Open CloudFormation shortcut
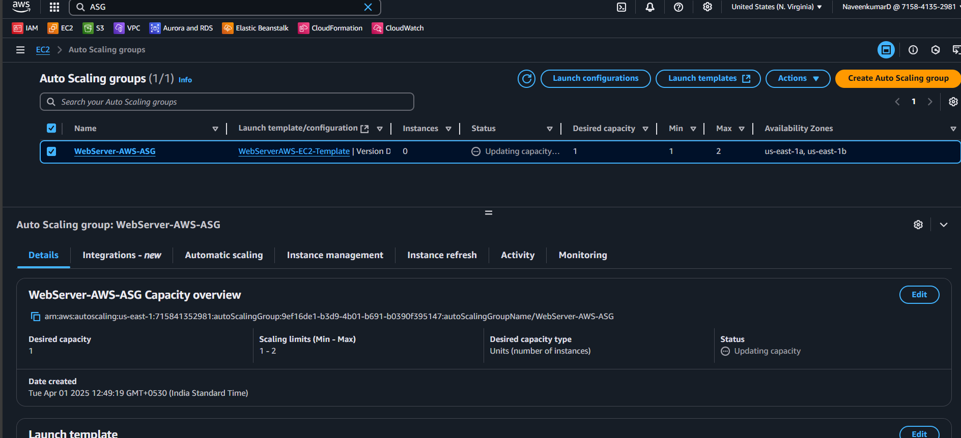Screen dimensions: 961x438 [x=330, y=28]
